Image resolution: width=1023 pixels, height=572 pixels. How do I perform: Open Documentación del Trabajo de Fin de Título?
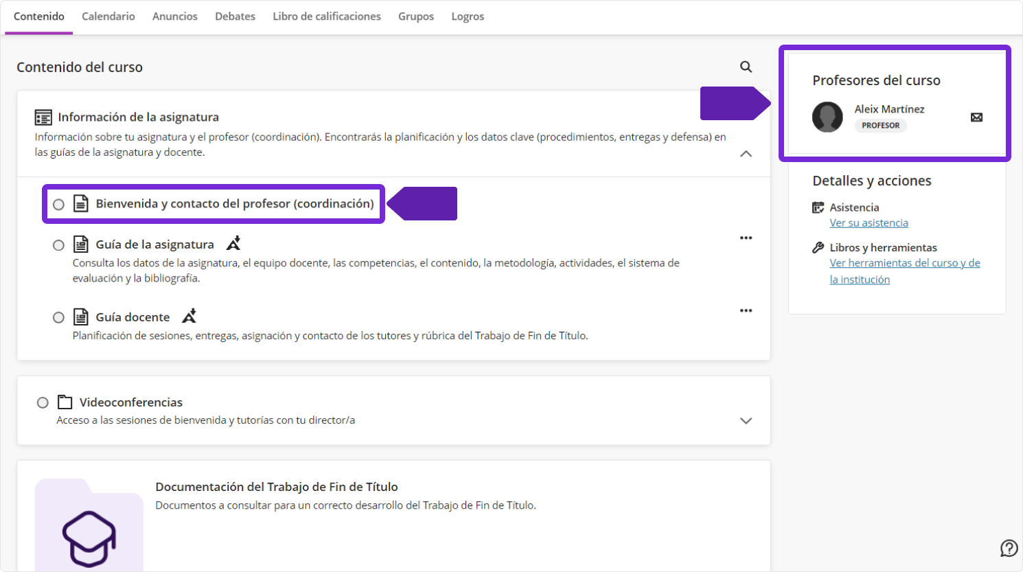(276, 487)
